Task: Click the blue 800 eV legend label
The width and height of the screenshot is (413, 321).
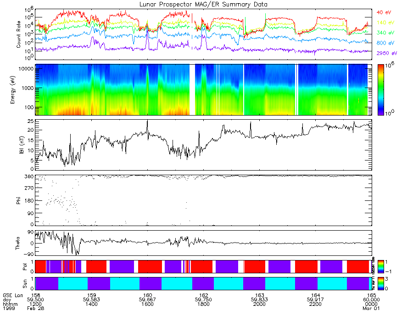Action: pos(385,43)
